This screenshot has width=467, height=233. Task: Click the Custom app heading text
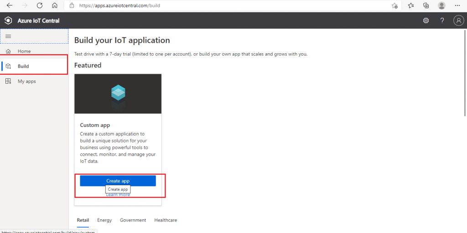(95, 125)
